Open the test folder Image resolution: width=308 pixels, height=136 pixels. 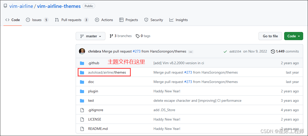(91, 100)
